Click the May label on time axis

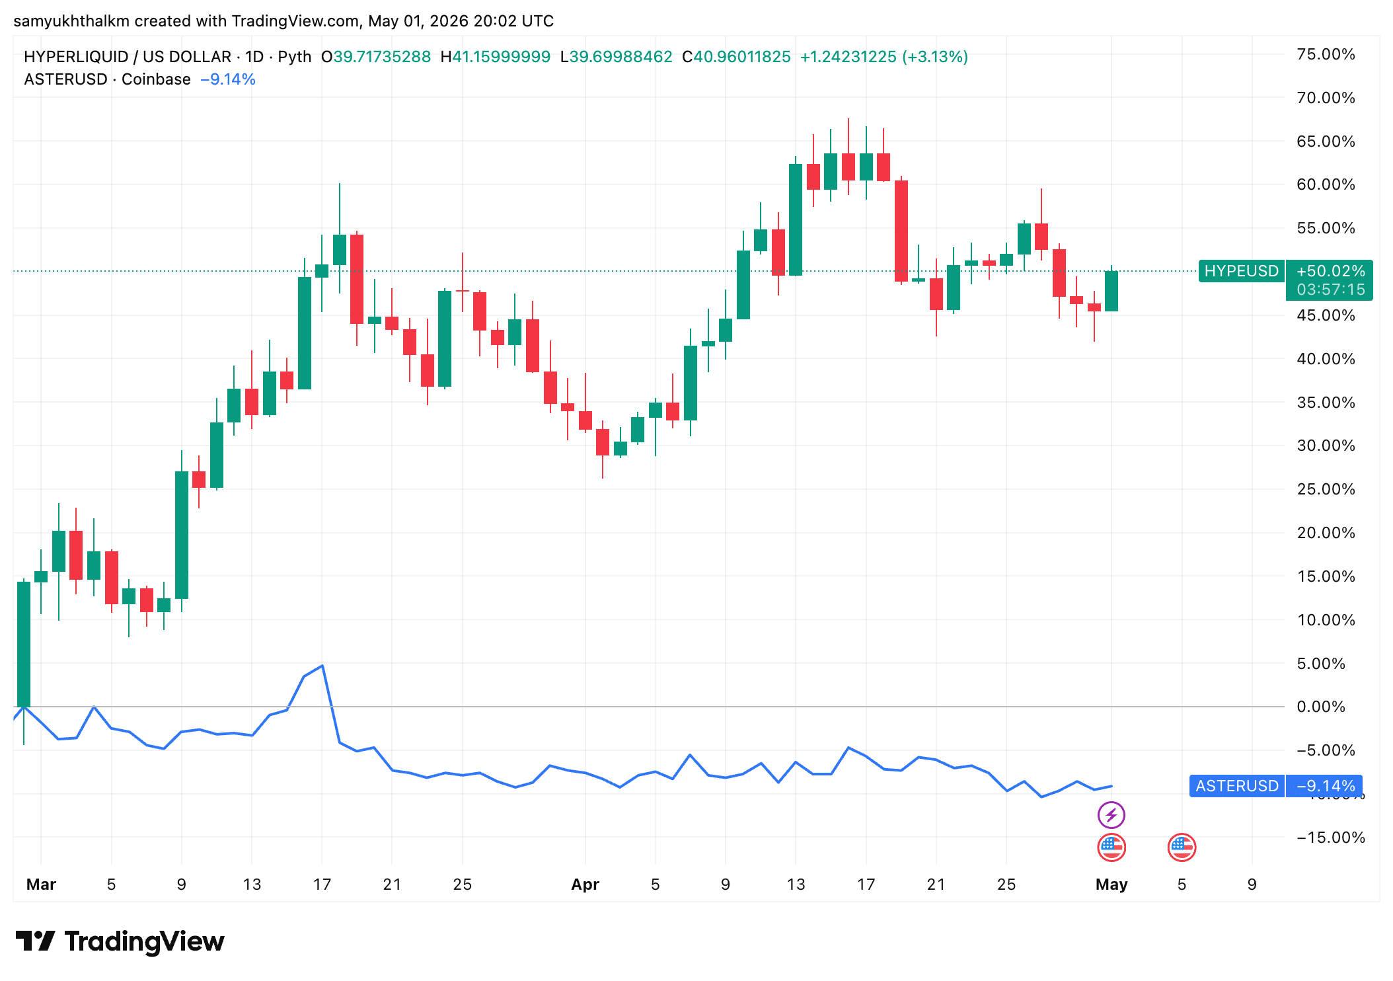(1111, 884)
